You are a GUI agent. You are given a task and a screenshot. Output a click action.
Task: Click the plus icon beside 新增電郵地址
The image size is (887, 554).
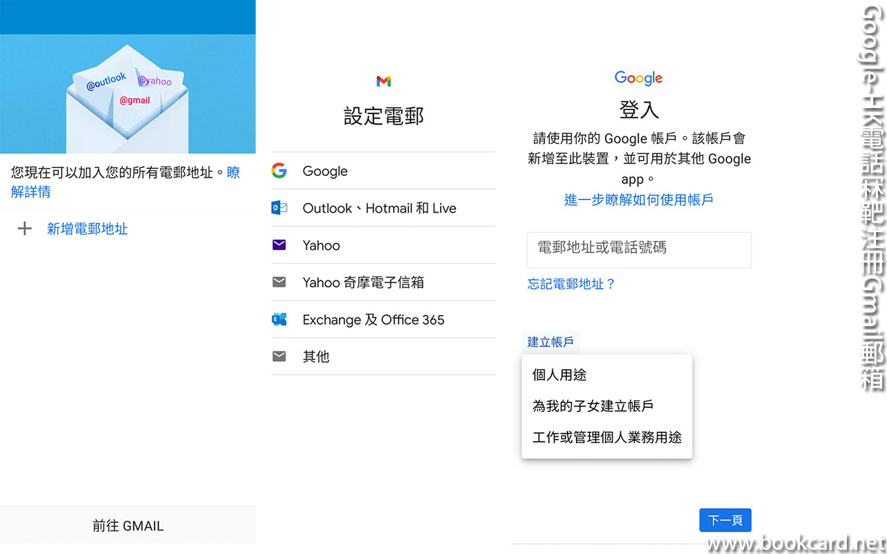25,229
